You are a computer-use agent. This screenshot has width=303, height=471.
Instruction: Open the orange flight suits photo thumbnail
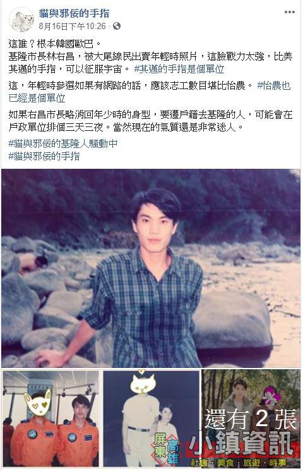pos(51,419)
